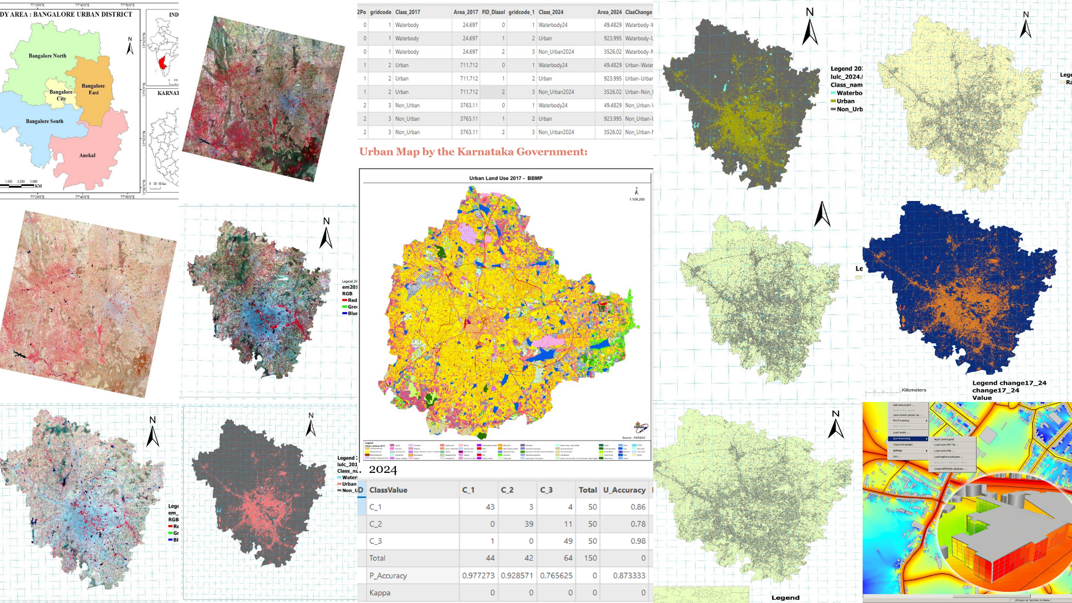Toggle the Urban legend entry
Image resolution: width=1072 pixels, height=603 pixels.
(x=845, y=101)
